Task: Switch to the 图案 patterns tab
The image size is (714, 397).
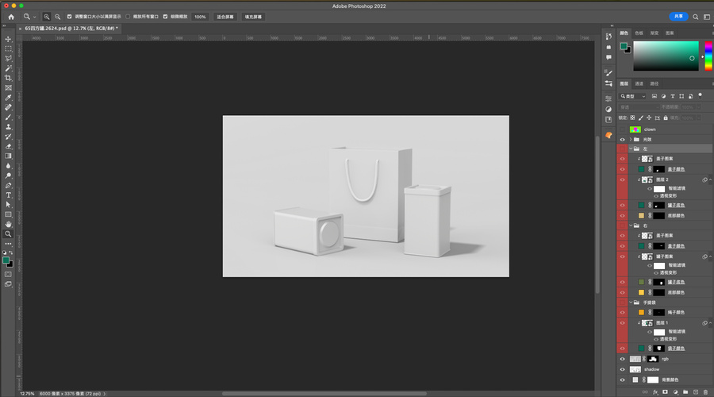Action: click(x=670, y=33)
